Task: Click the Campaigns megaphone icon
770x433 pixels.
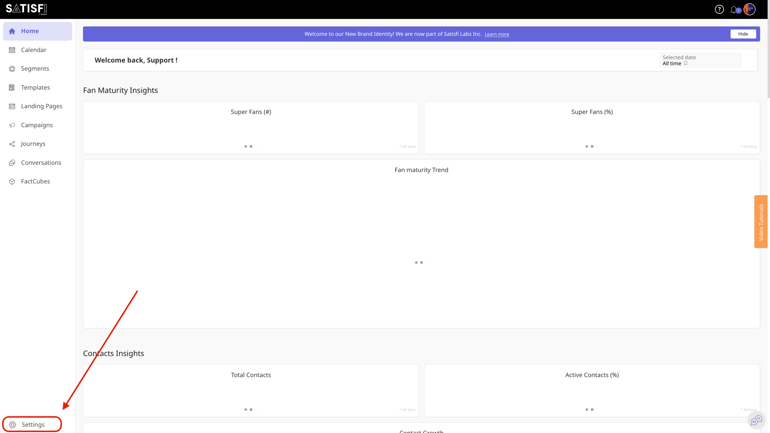Action: 12,125
